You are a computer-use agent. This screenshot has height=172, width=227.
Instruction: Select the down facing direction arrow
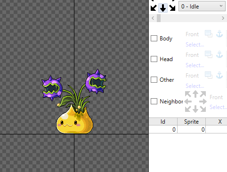point(163,8)
